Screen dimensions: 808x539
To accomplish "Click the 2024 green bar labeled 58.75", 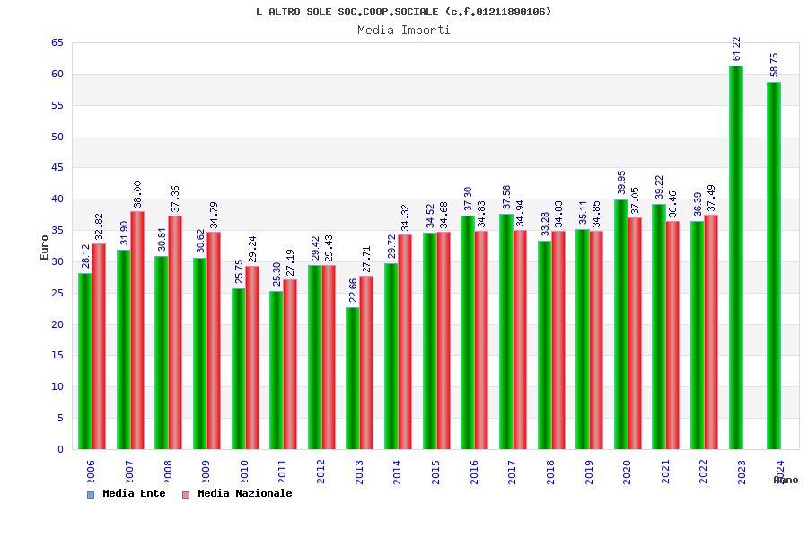I will (x=774, y=265).
